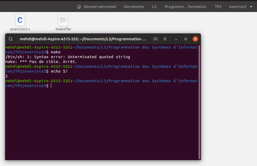Viewport: 257px width, 166px height.
Task: Close the terminal window
Action: click(195, 39)
